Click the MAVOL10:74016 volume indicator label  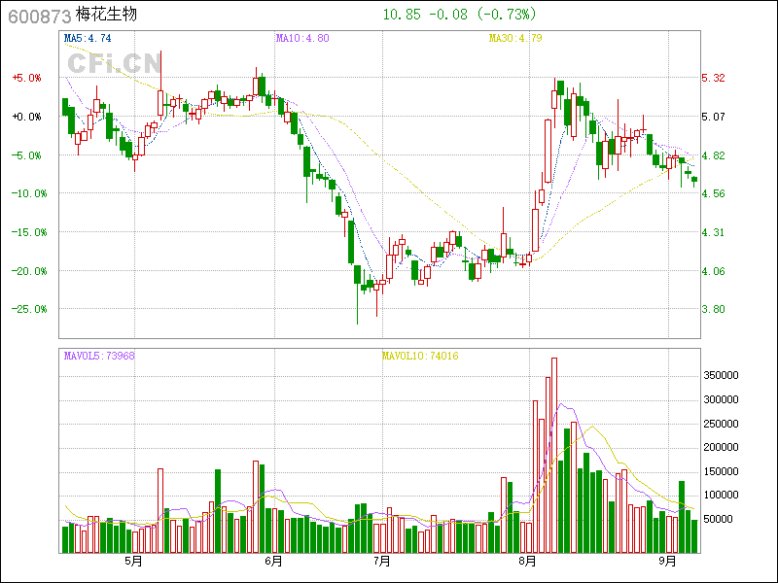(419, 356)
